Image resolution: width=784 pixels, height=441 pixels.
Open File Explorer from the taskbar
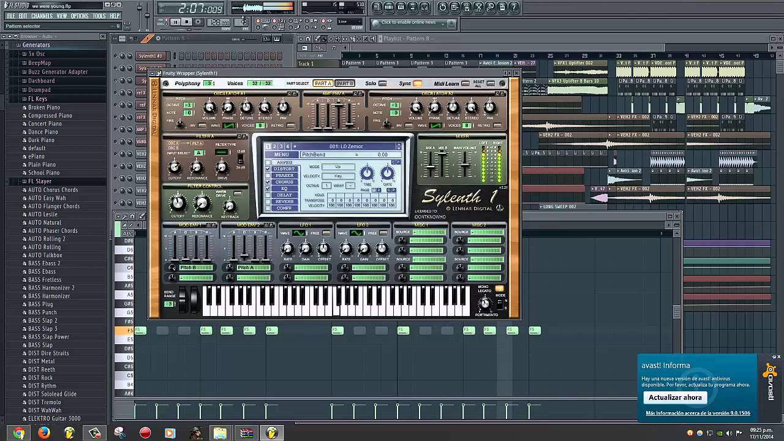coord(220,433)
